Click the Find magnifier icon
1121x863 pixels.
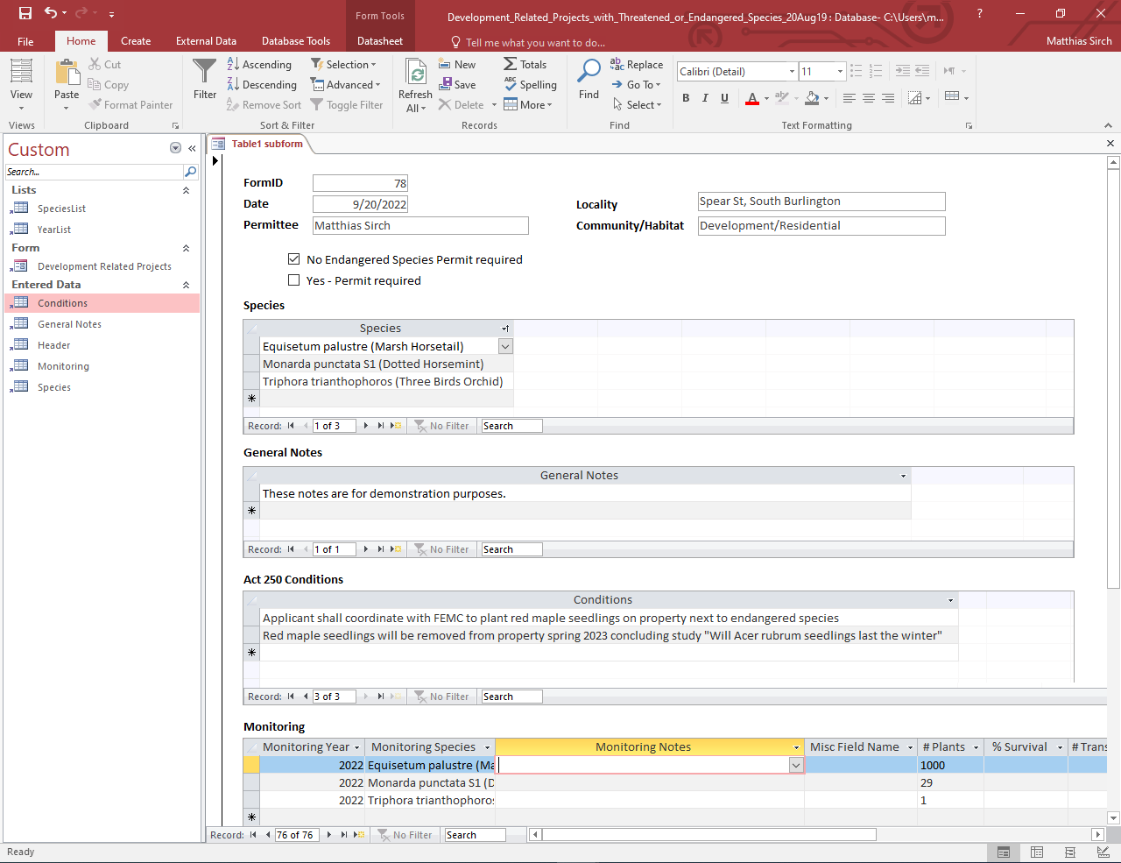(589, 71)
